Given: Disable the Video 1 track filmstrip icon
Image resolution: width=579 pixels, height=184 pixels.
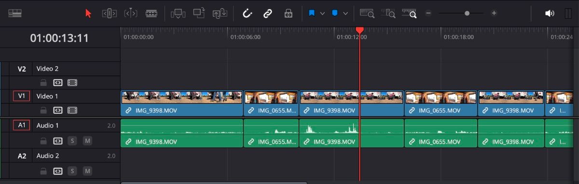Looking at the screenshot, I should 72,110.
